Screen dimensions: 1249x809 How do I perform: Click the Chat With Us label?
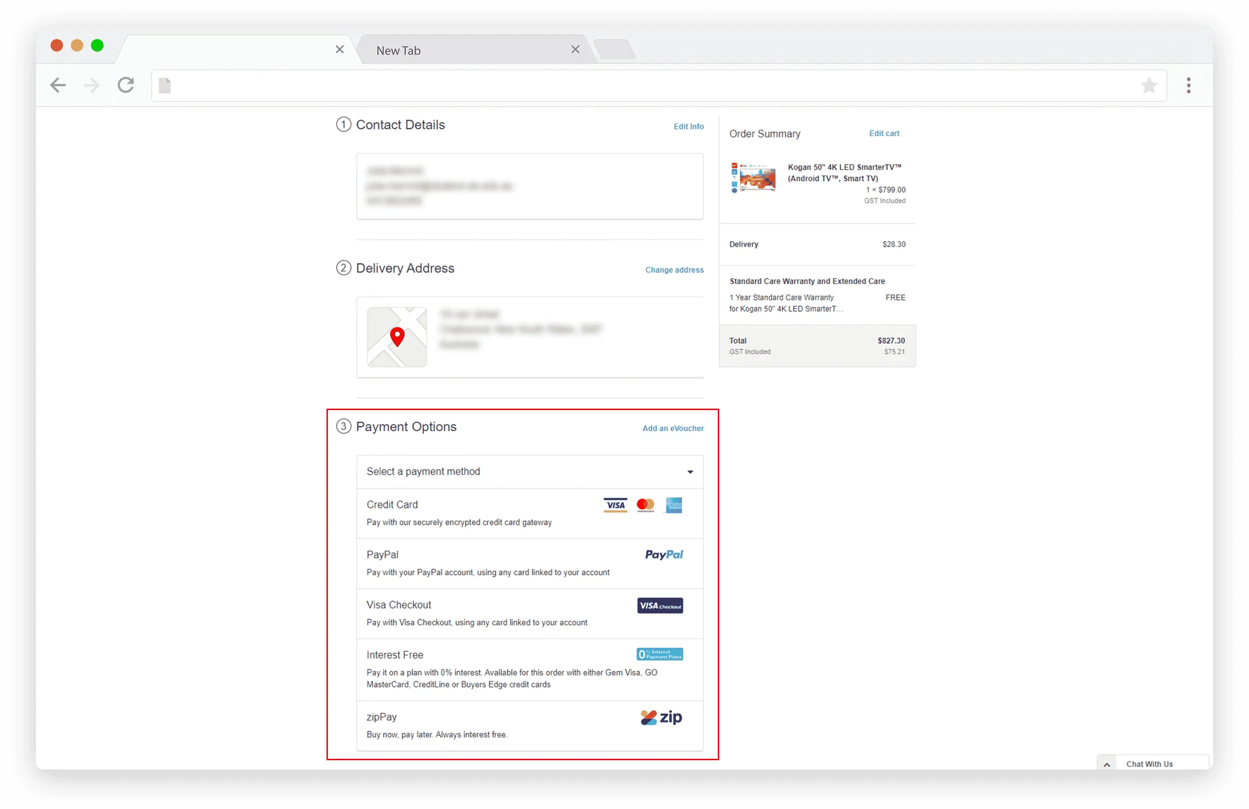(x=1149, y=764)
